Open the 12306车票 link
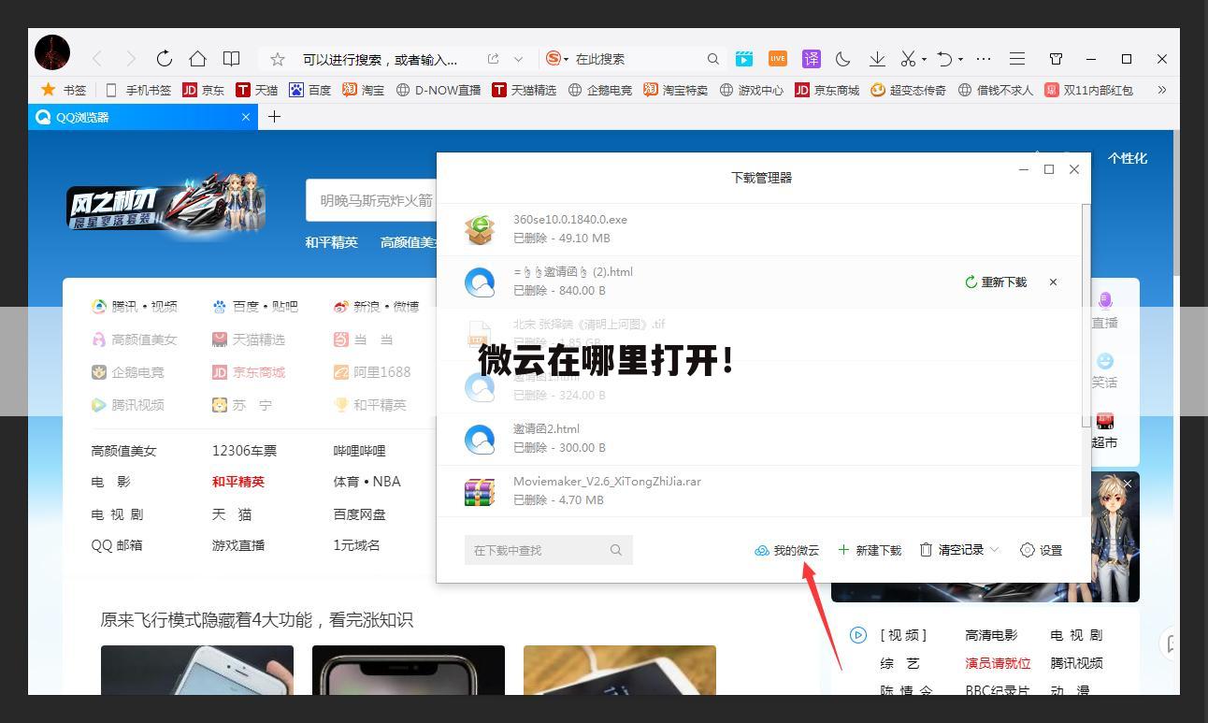The image size is (1208, 723). point(244,450)
